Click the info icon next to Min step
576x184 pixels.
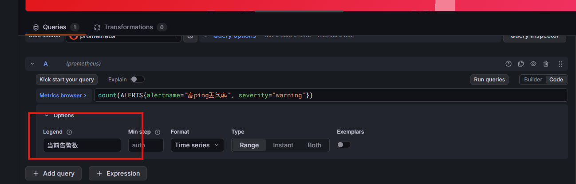tap(158, 132)
